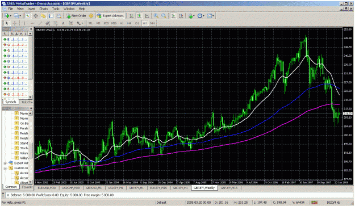
Task: Click the Periods clock icon
Action: 200,15
